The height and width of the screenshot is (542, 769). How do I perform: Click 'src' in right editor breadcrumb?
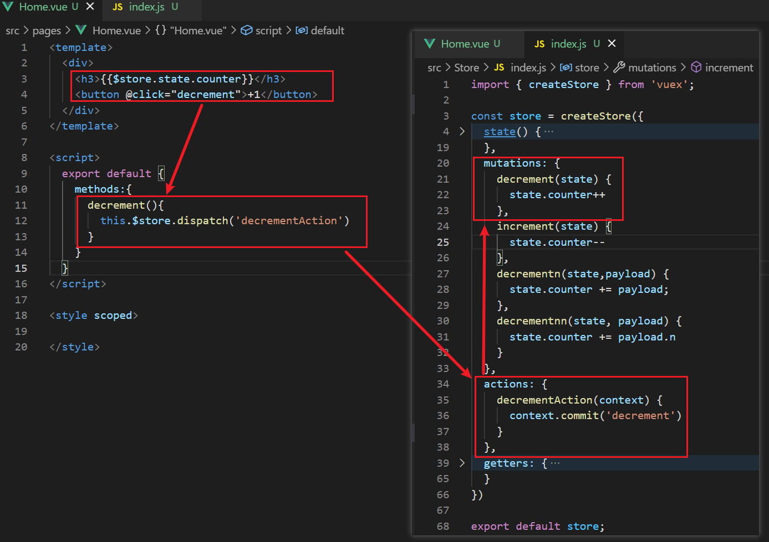434,68
